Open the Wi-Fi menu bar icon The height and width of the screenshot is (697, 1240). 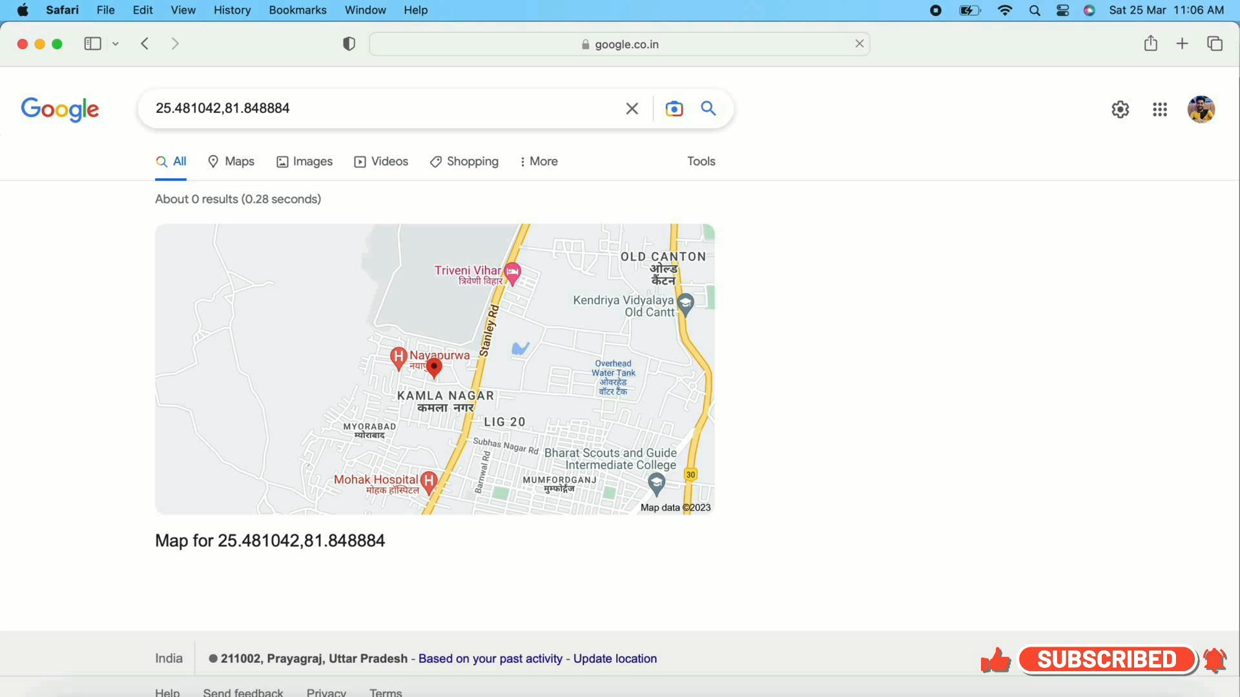(x=1005, y=10)
